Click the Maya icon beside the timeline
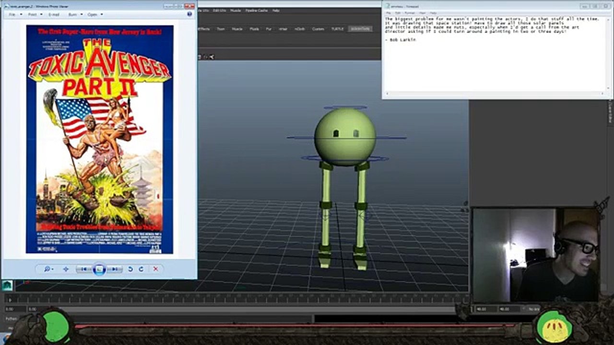 pyautogui.click(x=7, y=285)
